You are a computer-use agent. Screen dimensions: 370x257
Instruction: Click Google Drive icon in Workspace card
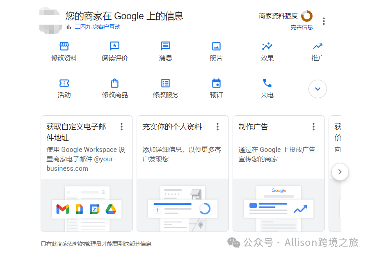pos(111,209)
